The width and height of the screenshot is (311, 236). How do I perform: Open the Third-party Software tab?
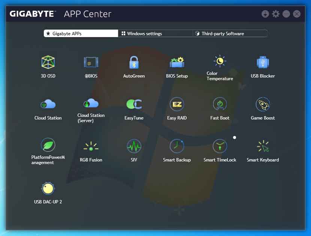pyautogui.click(x=230, y=33)
